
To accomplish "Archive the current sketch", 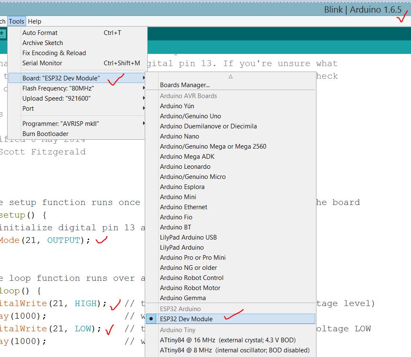I will coord(42,43).
